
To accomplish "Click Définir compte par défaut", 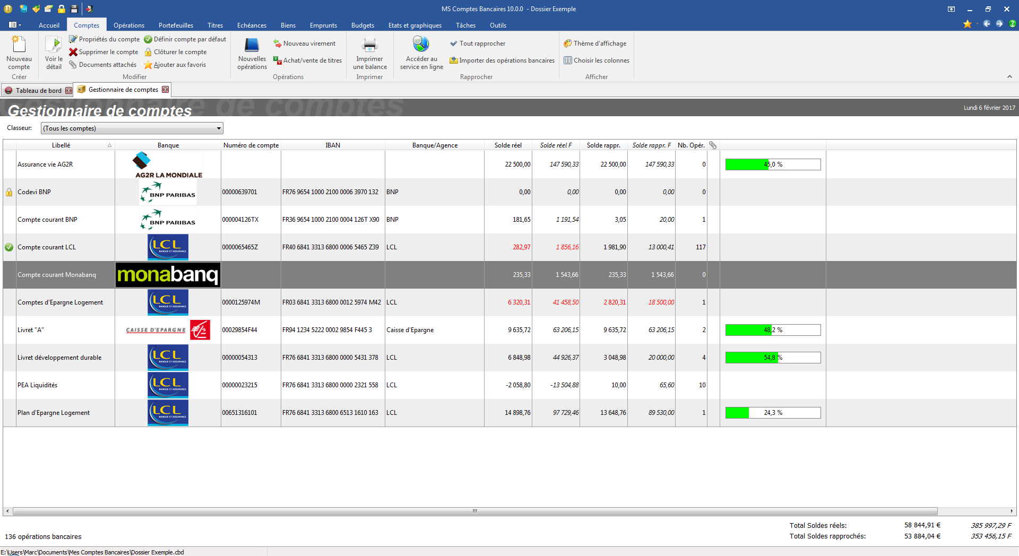I will pyautogui.click(x=185, y=39).
